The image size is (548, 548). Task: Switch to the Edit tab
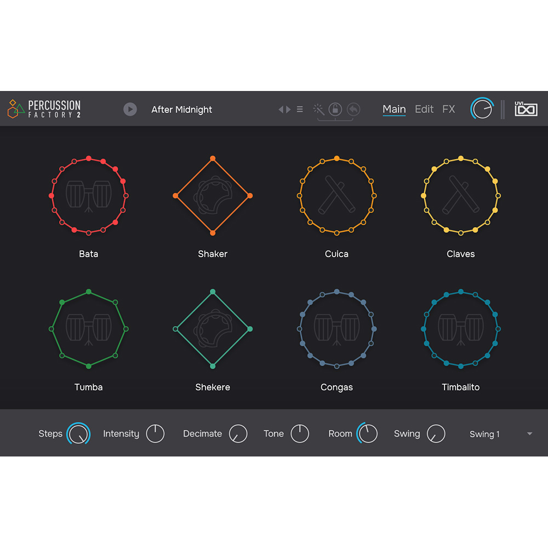click(424, 110)
